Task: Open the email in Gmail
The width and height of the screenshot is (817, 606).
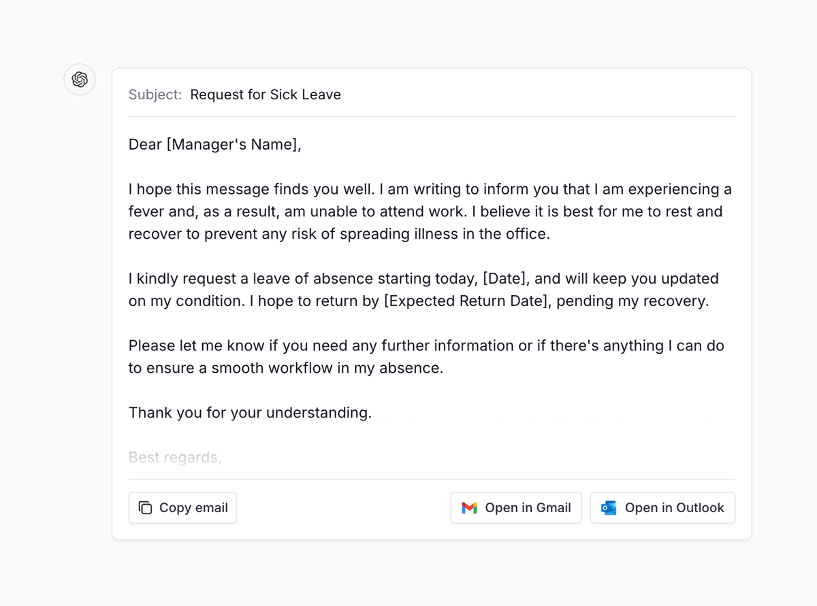Action: (515, 507)
